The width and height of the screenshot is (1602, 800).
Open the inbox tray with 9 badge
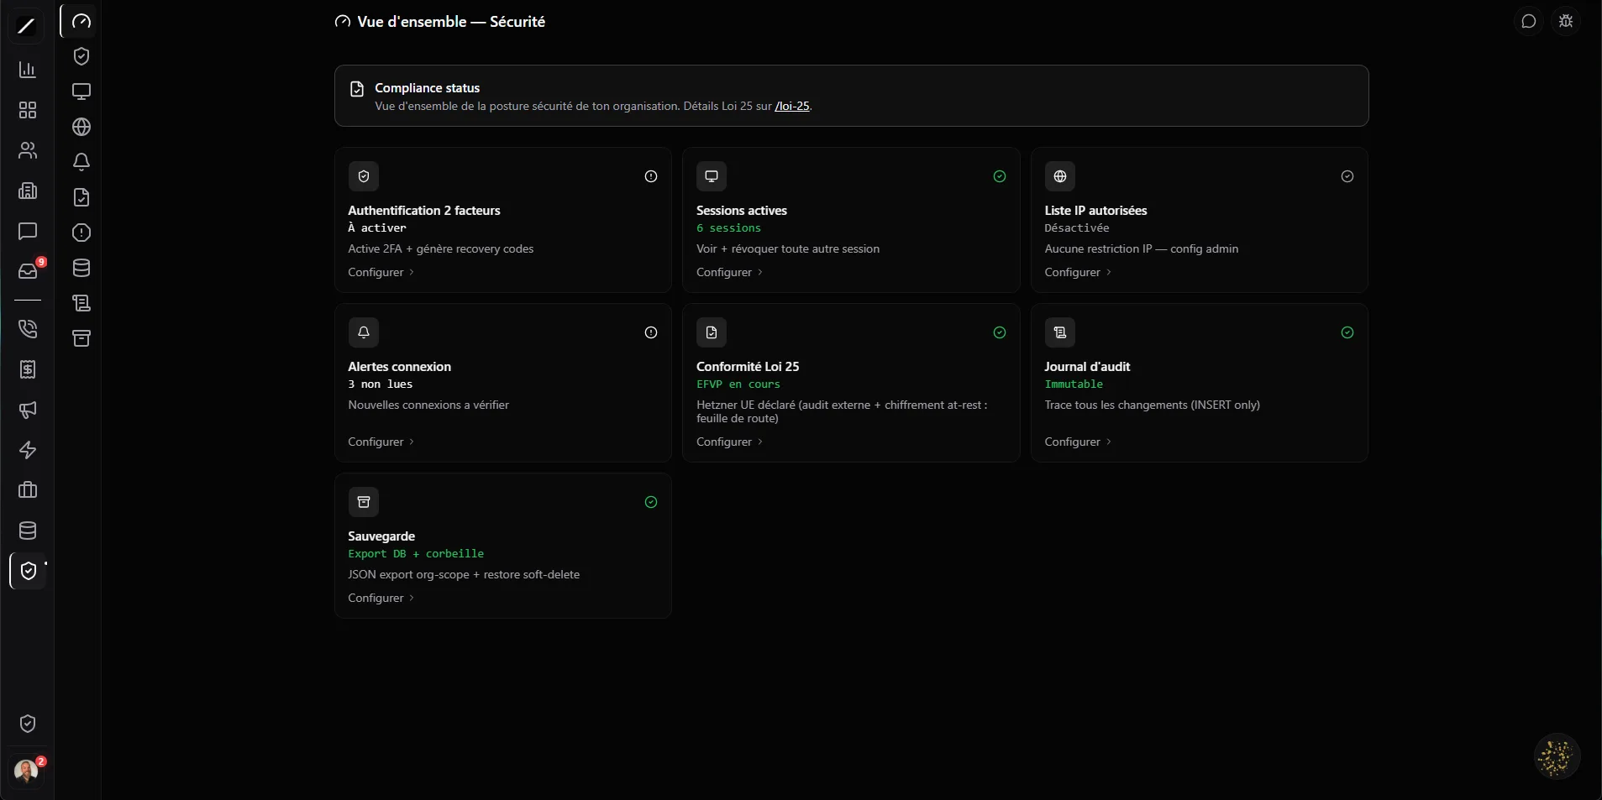[x=28, y=271]
